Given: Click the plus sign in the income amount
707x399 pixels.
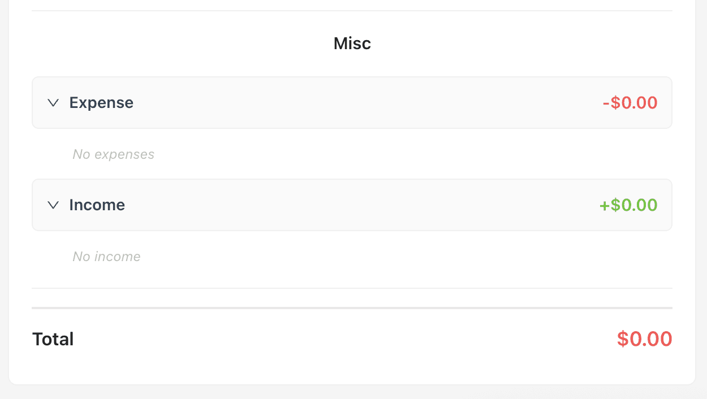Looking at the screenshot, I should (x=604, y=206).
